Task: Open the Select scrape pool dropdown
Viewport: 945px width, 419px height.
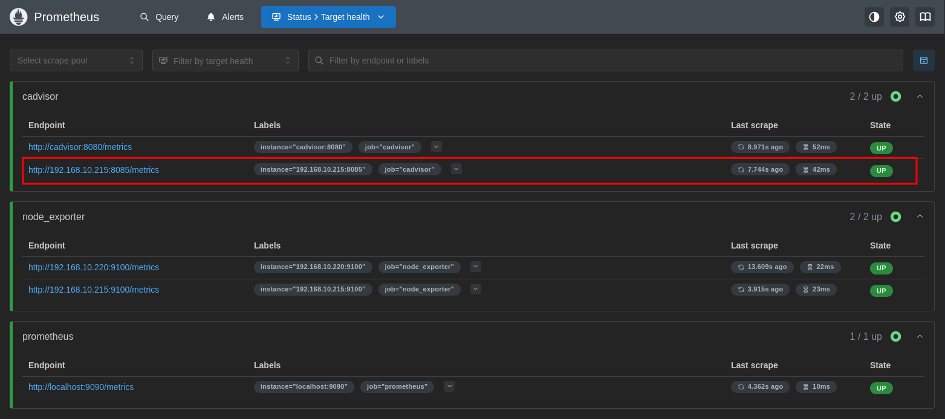Action: (76, 60)
